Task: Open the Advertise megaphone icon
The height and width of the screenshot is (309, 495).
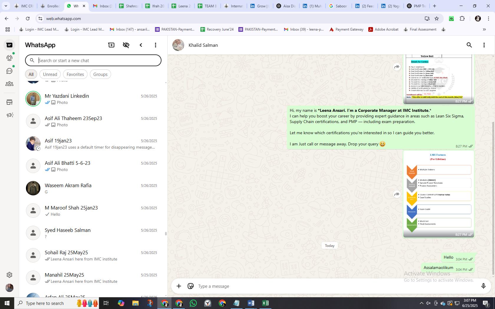Action: [10, 115]
